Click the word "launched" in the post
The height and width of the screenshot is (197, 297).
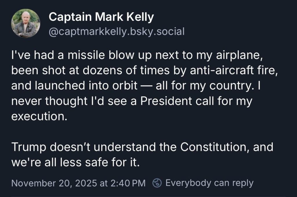55,86
